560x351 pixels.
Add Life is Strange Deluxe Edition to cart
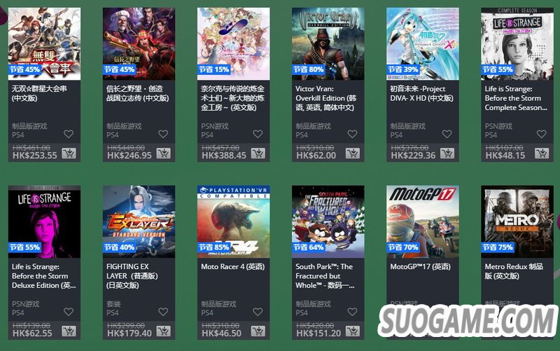point(69,331)
